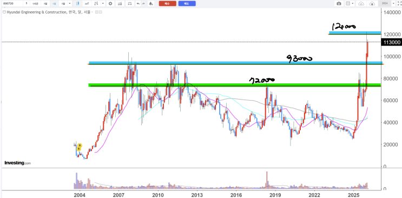Expand the compare tool dropdown arrow
The width and height of the screenshot is (402, 198).
(x=103, y=4)
